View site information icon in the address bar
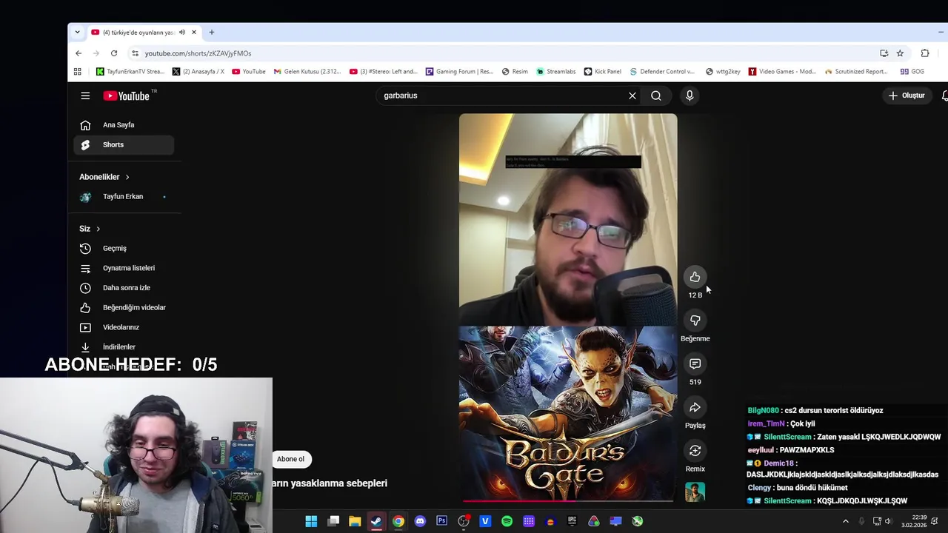 click(x=135, y=53)
